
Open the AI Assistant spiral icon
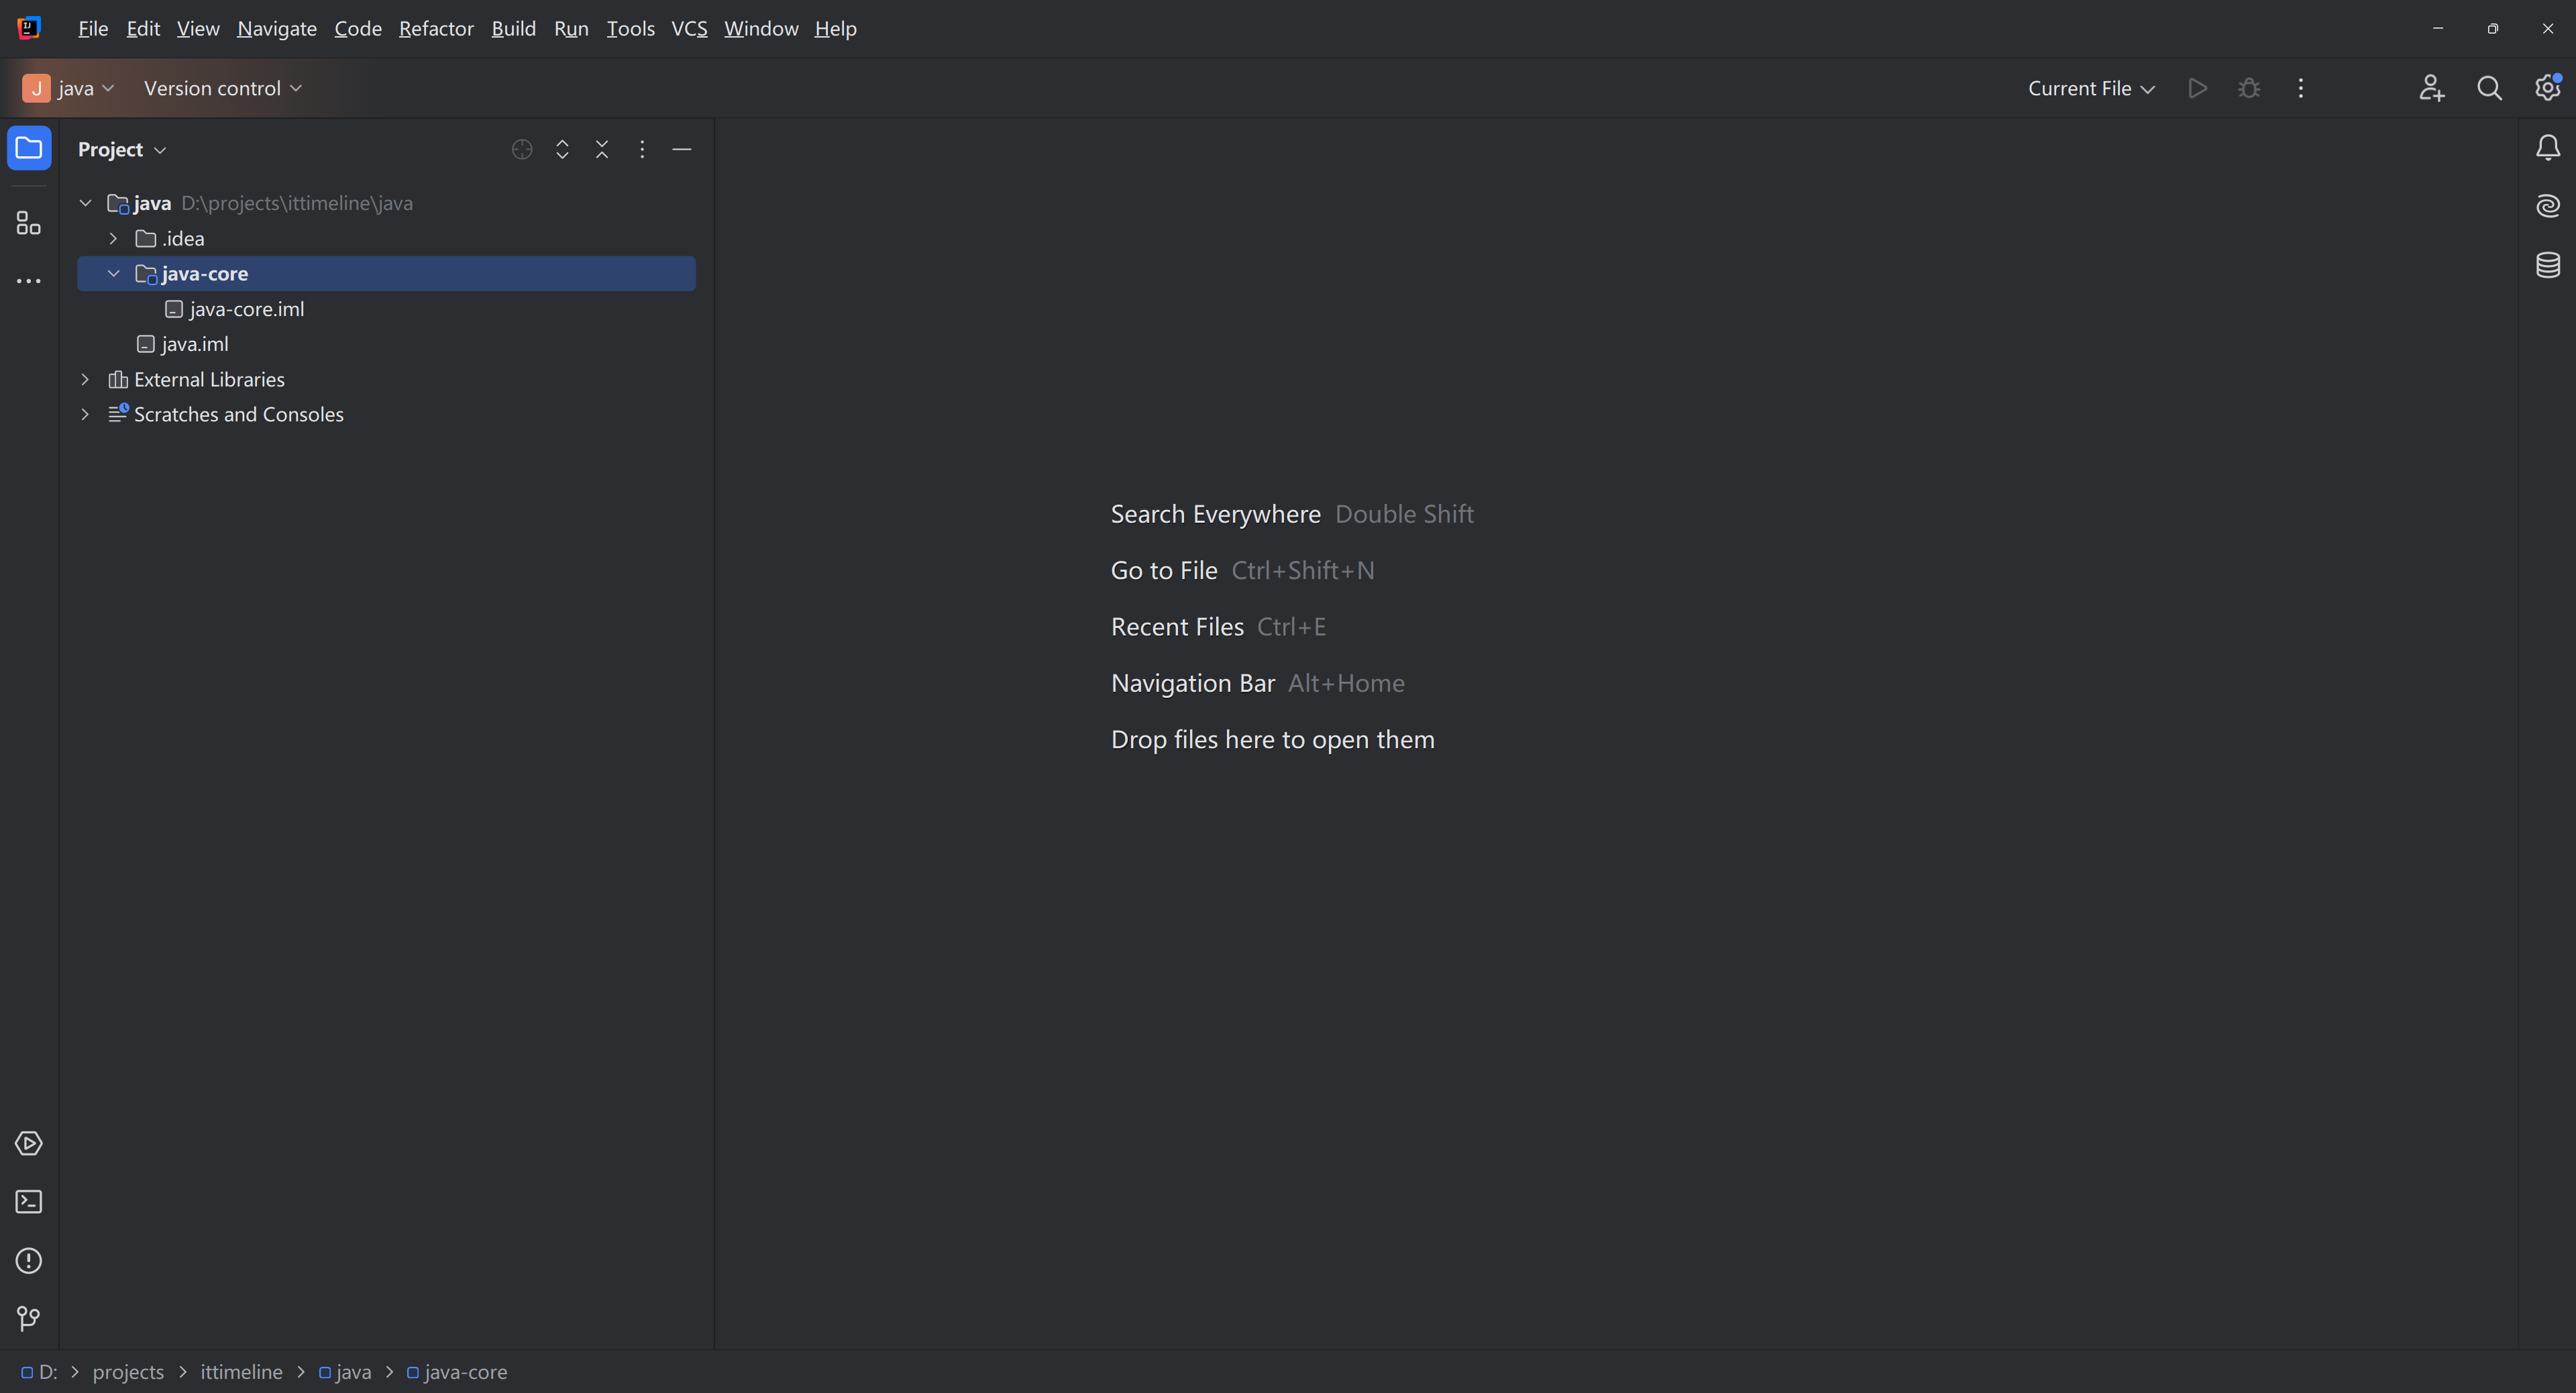click(x=2547, y=206)
